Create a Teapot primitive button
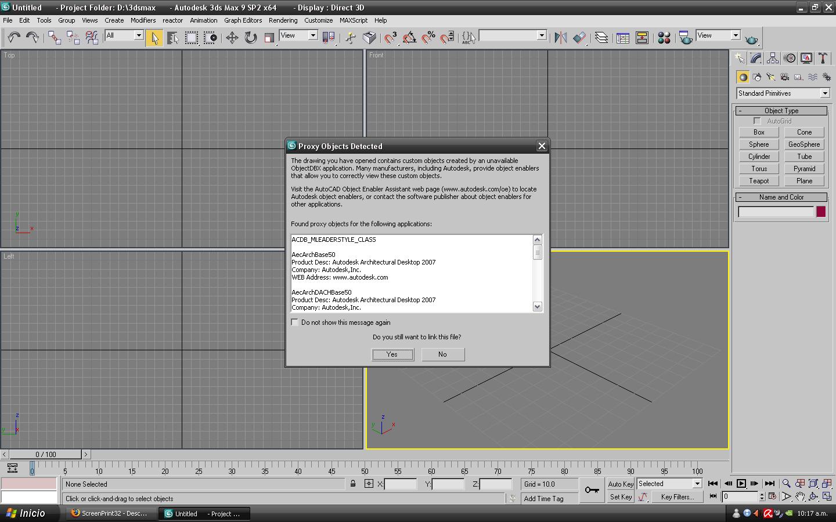Screen dimensions: 836x522 (759, 181)
